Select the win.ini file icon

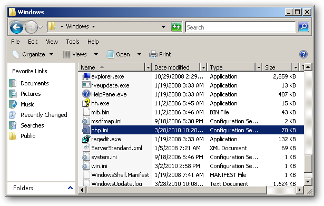click(x=86, y=166)
